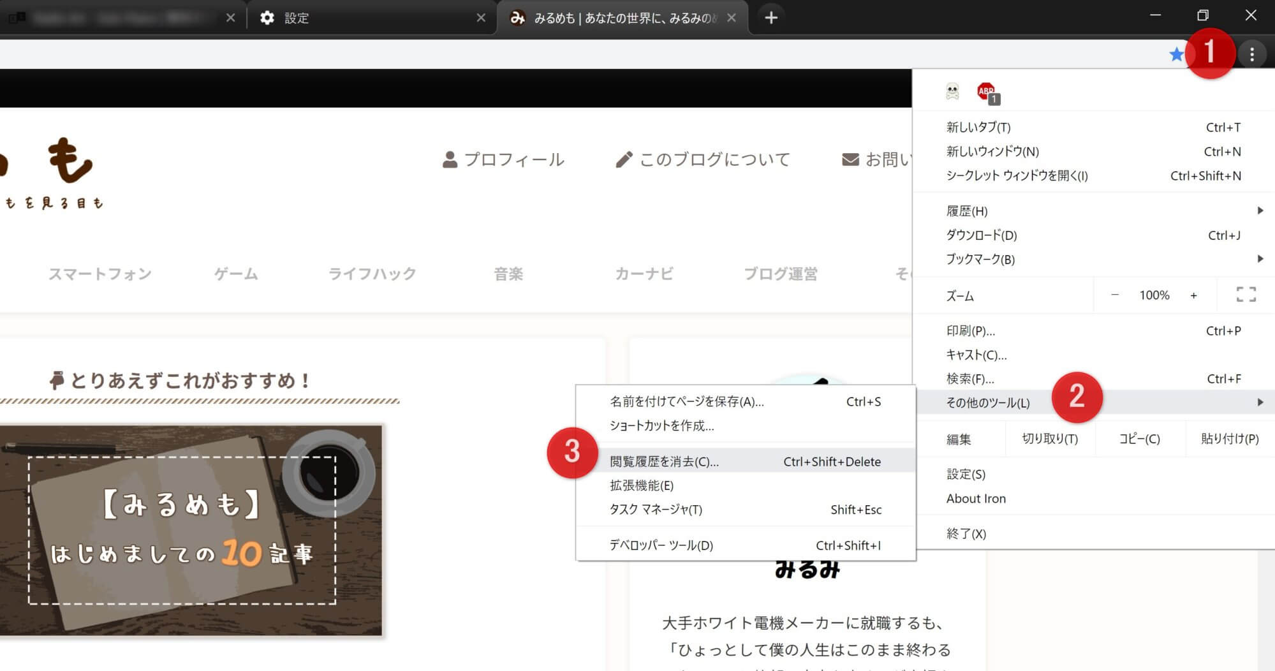Click the skull extension icon
This screenshot has height=671, width=1275.
[x=952, y=92]
